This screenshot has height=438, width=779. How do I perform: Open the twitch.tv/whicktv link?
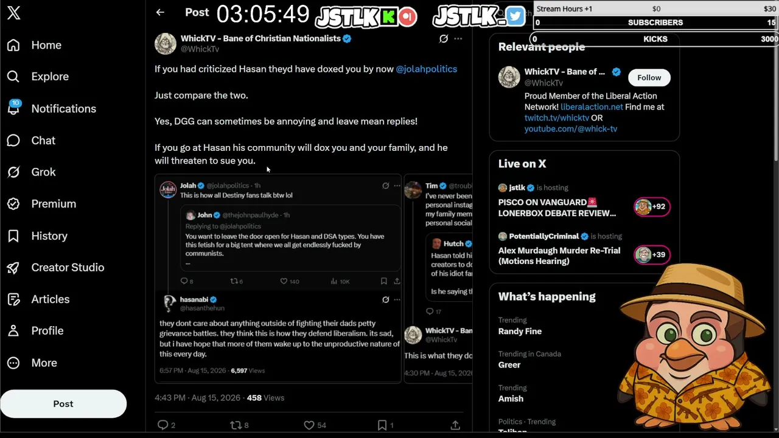point(557,118)
